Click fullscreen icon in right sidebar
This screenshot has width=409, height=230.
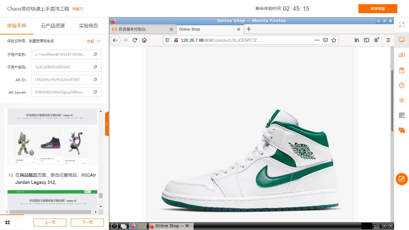click(x=402, y=25)
